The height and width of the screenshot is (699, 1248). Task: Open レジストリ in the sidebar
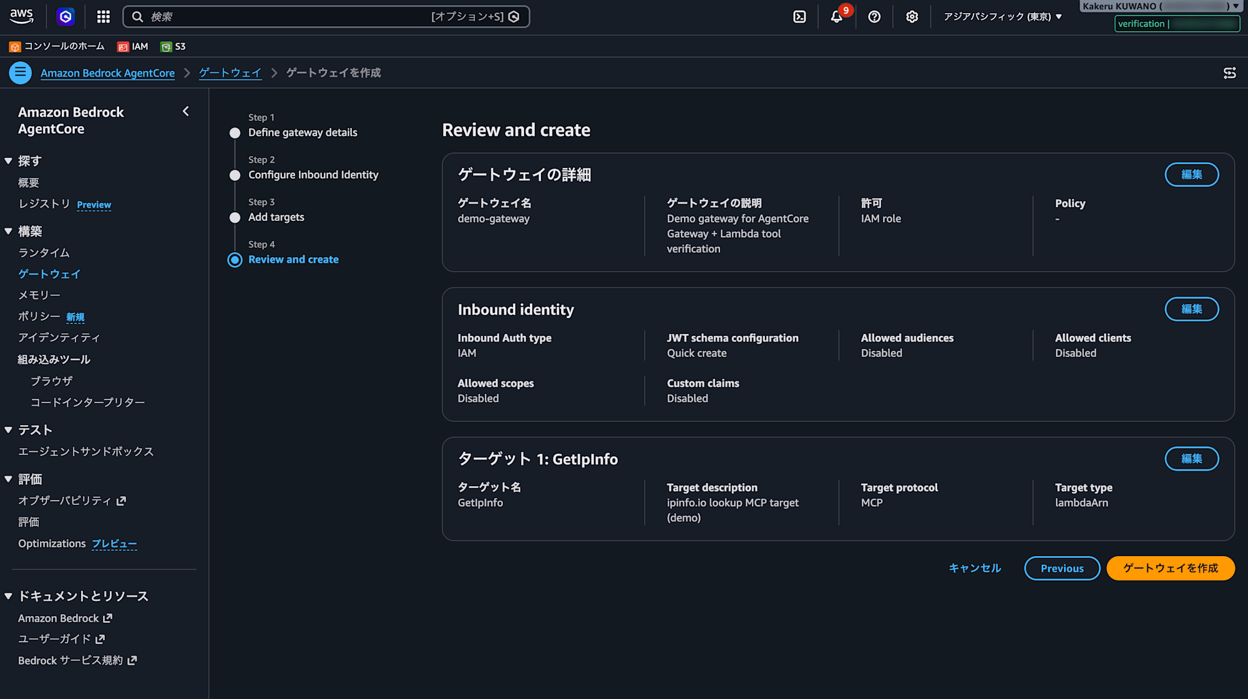[44, 204]
